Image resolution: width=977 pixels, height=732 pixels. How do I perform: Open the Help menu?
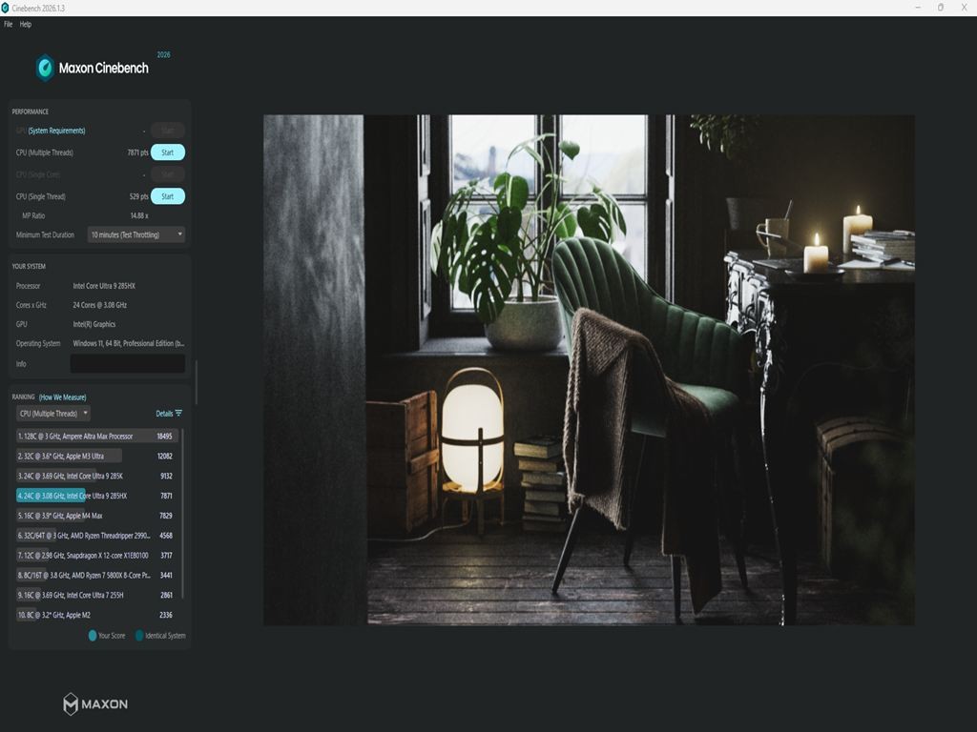26,24
